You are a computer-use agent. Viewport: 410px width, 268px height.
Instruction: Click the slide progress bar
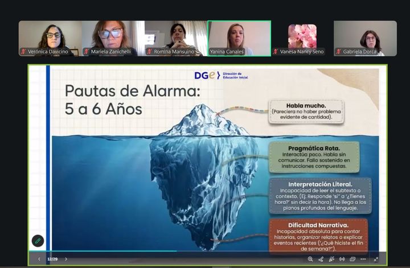click(207, 251)
